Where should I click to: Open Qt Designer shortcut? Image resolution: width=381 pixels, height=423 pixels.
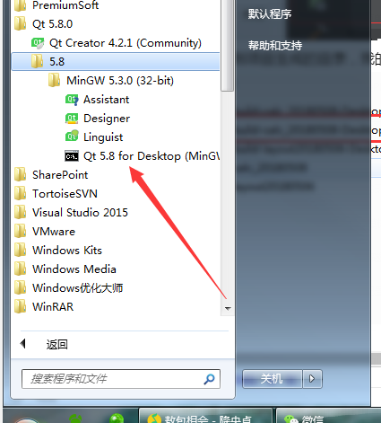[98, 119]
